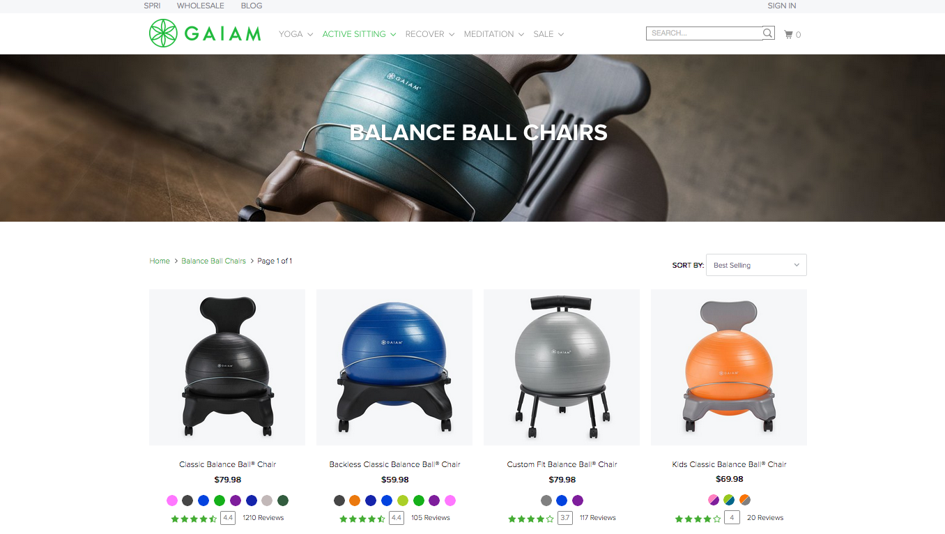This screenshot has width=945, height=534.
Task: Click the Gaiam flower logo
Action: click(164, 33)
